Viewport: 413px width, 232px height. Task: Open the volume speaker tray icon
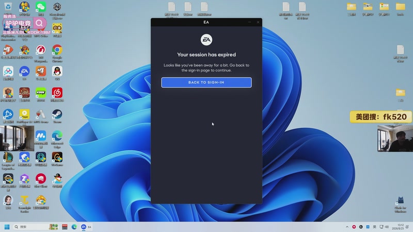pyautogui.click(x=387, y=227)
